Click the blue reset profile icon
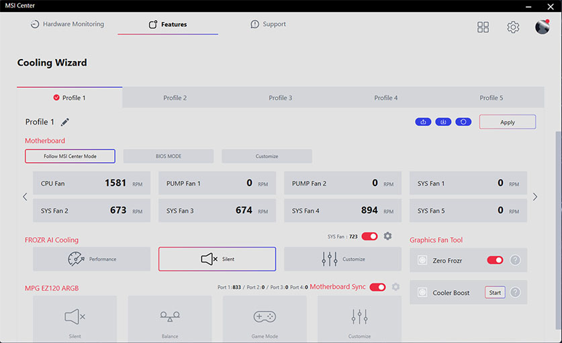 463,122
